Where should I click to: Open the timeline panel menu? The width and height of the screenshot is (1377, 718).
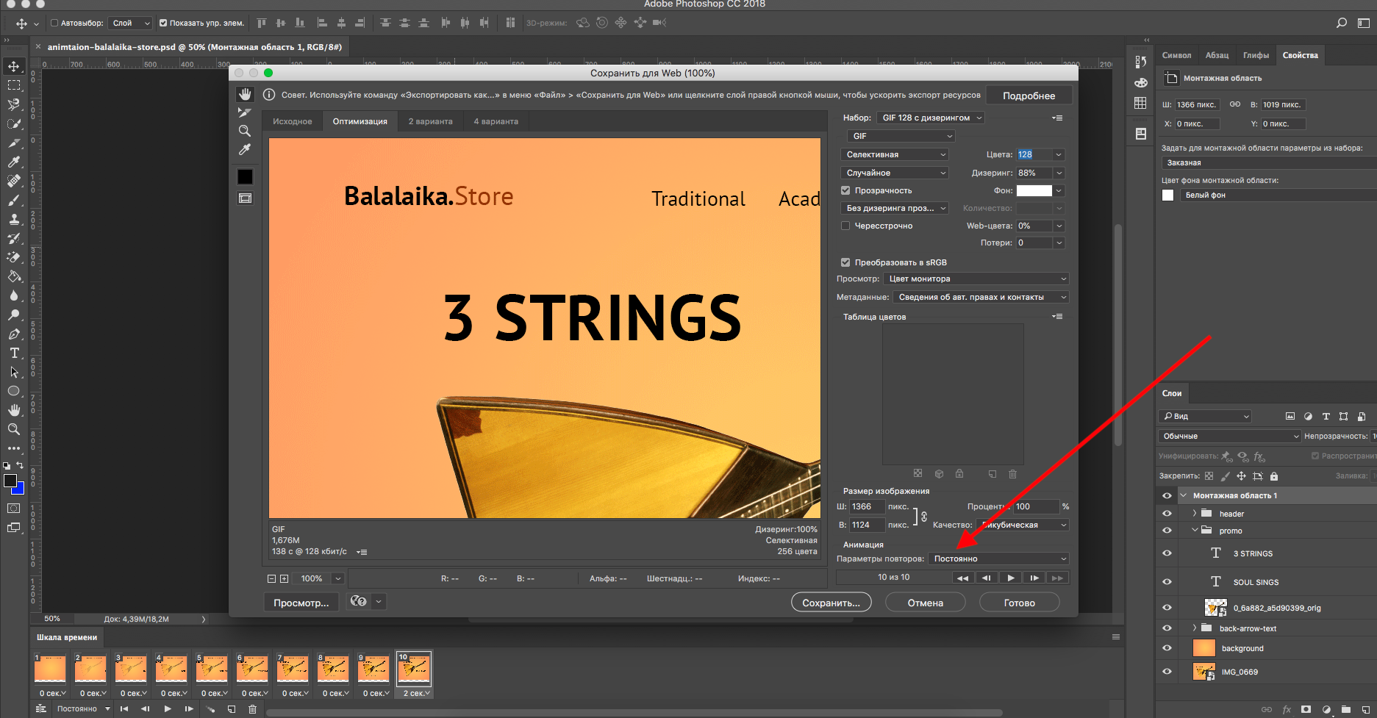point(1116,637)
